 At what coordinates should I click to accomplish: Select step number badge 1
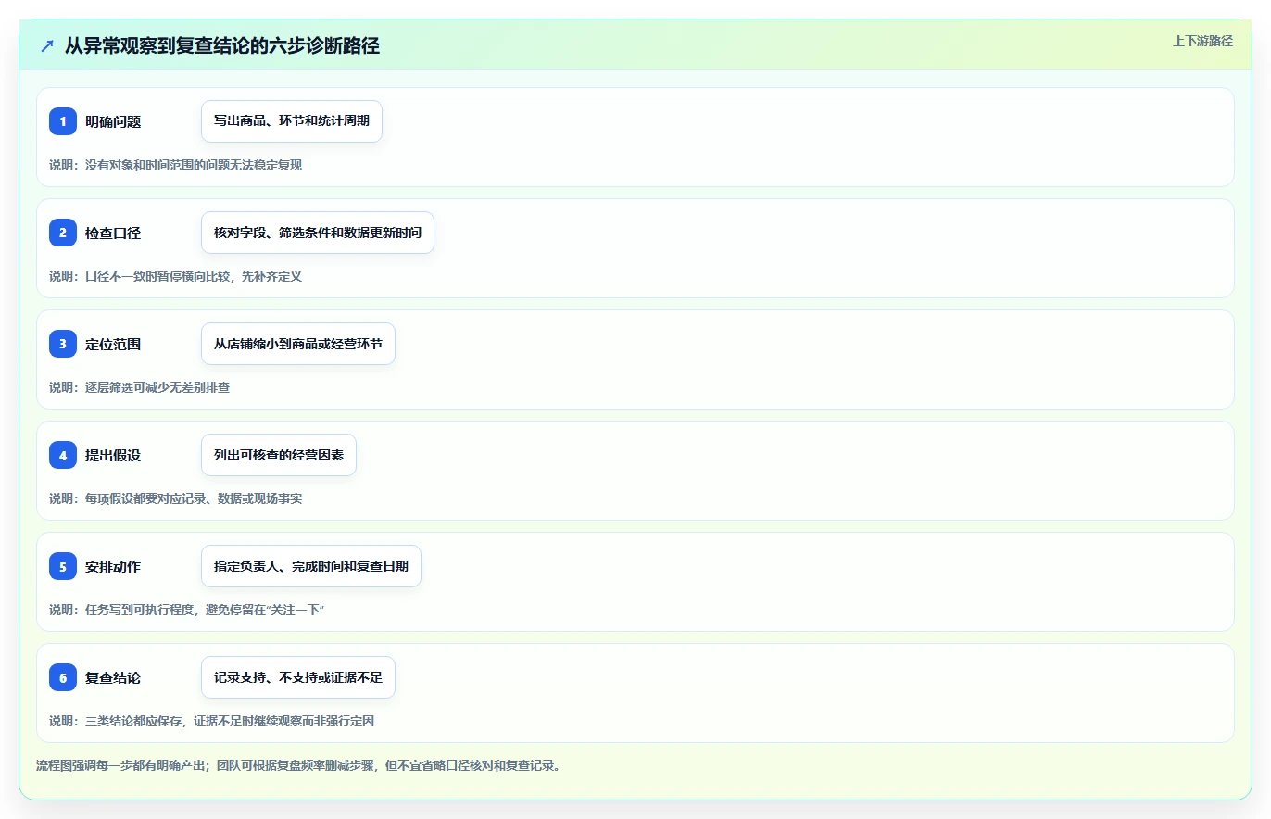(x=63, y=121)
